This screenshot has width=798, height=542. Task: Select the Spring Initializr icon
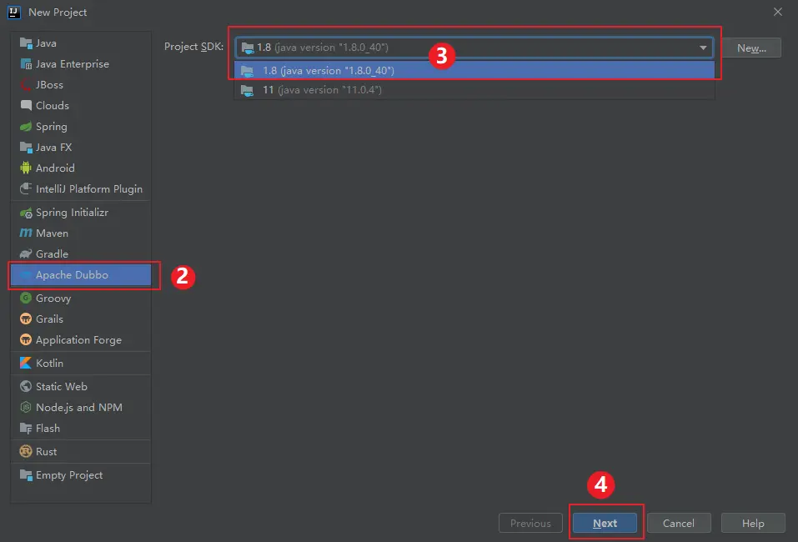click(26, 213)
